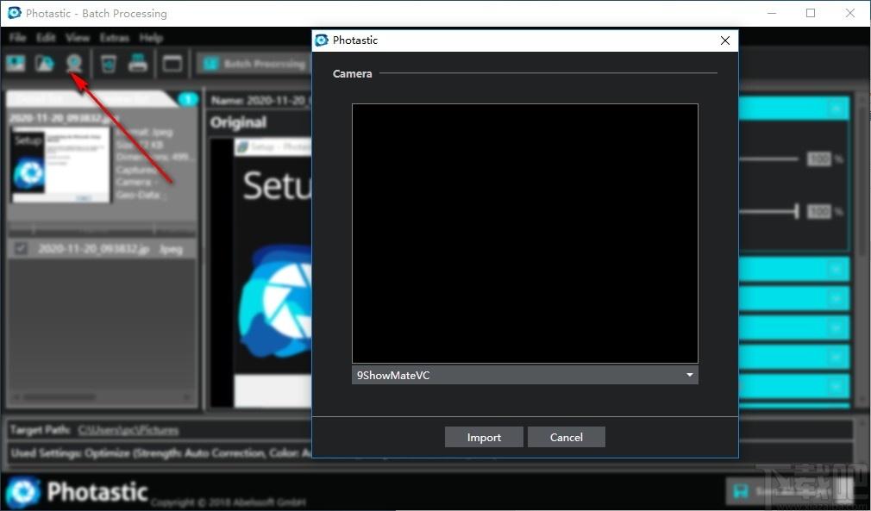
Task: Click the "Camera" heading inside the dialog
Action: [352, 73]
